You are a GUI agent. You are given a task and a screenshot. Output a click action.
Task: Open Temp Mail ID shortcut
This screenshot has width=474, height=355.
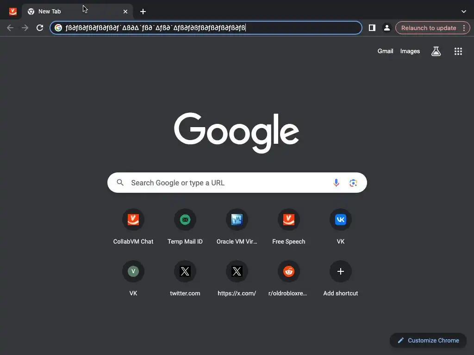185,226
